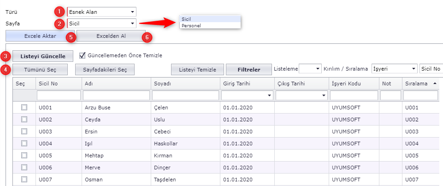443x186 pixels.
Task: Sort by clicking the Sıralama column header
Action: (x=418, y=84)
